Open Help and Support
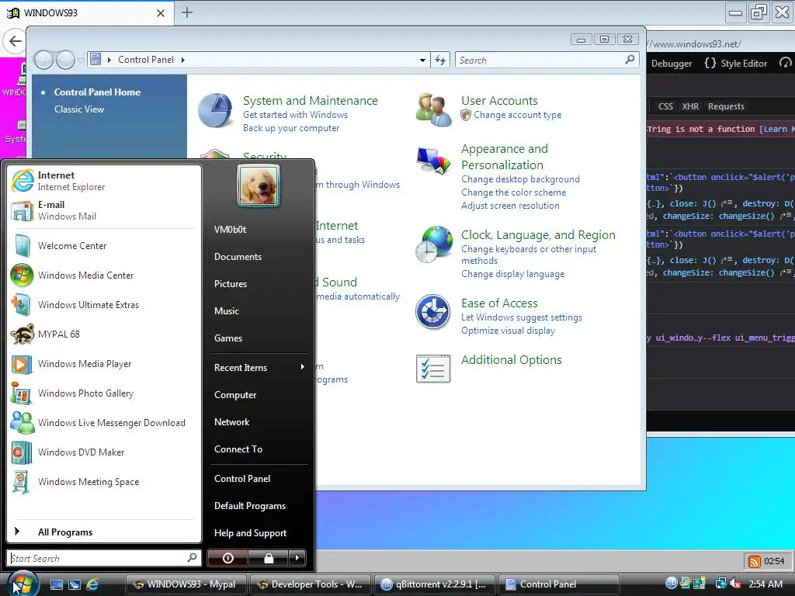The height and width of the screenshot is (596, 795). 251,533
